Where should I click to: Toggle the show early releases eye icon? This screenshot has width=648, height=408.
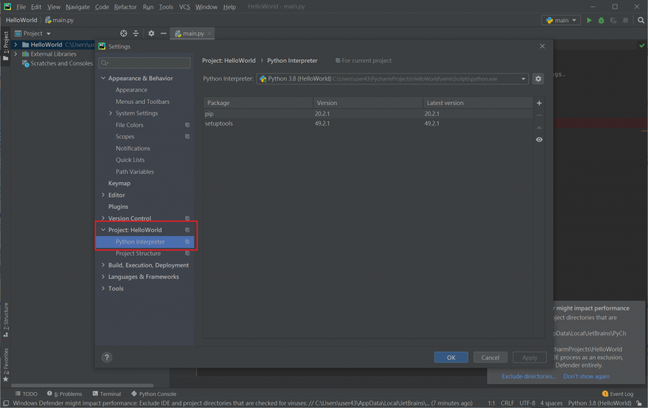coord(539,140)
